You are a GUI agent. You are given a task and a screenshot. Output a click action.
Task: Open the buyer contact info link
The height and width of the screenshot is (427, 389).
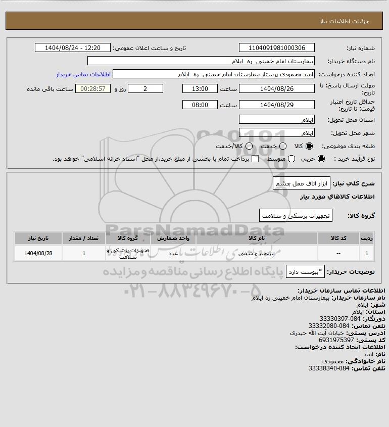click(x=83, y=74)
